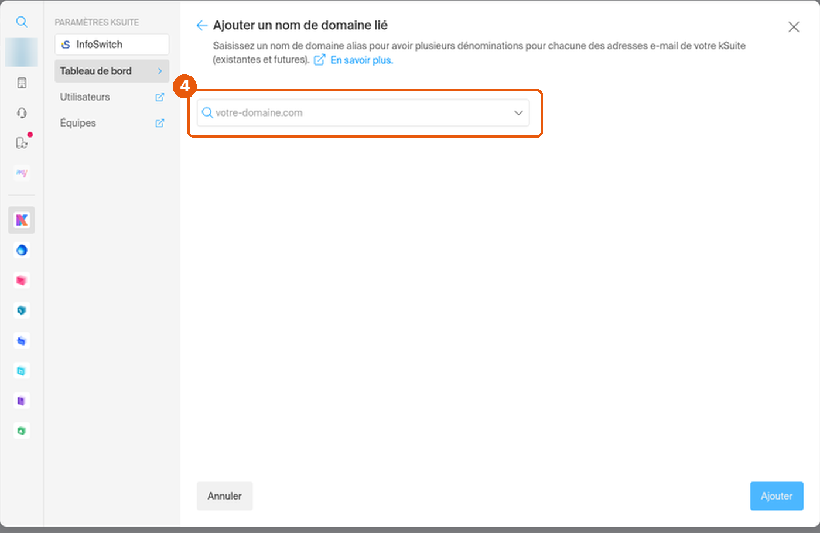The height and width of the screenshot is (533, 820).
Task: Click the external link icon next to Utilisateurs
Action: (x=159, y=97)
